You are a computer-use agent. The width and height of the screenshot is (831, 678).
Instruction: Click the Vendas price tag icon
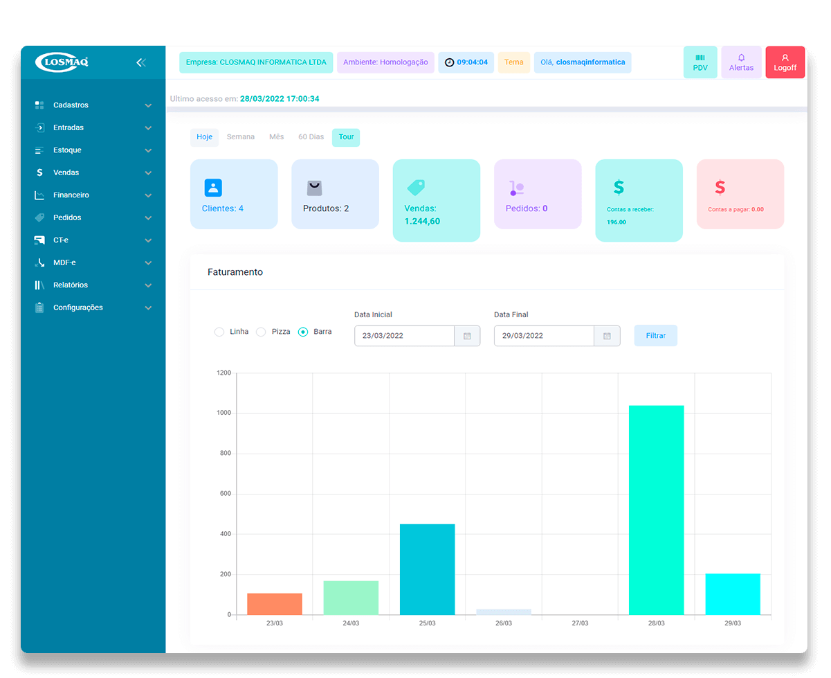click(416, 187)
